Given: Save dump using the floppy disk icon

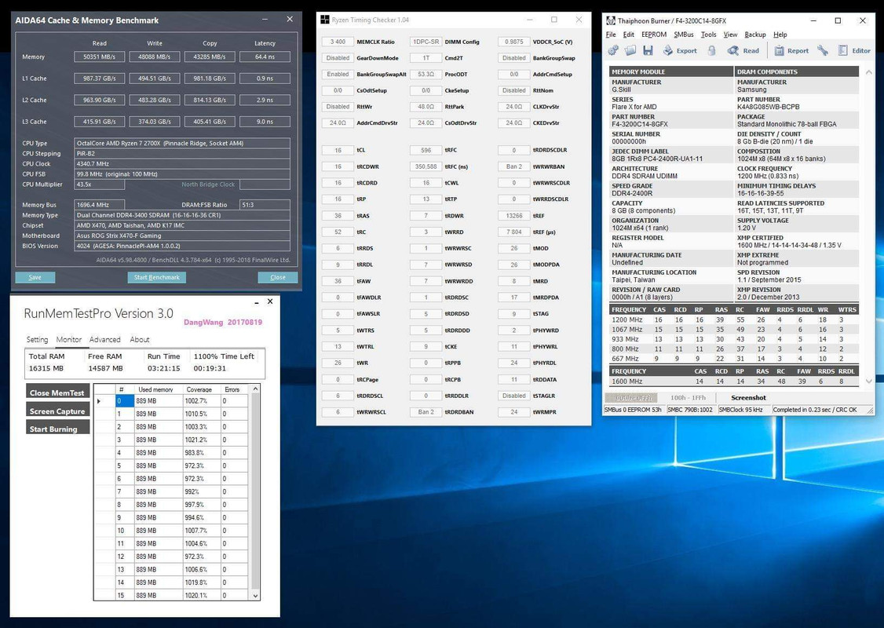Looking at the screenshot, I should pyautogui.click(x=648, y=51).
